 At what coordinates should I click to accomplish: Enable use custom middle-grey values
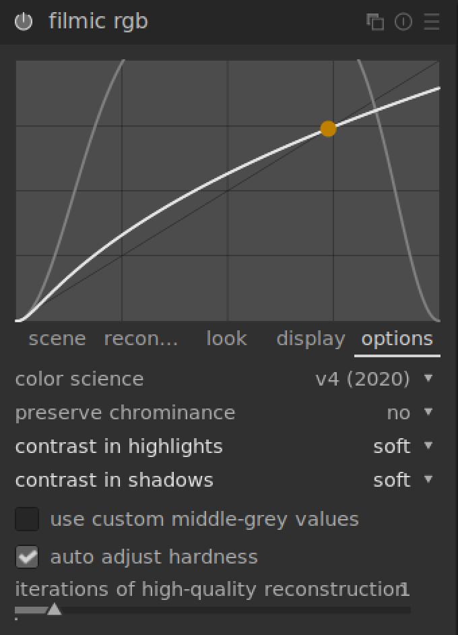(x=28, y=520)
